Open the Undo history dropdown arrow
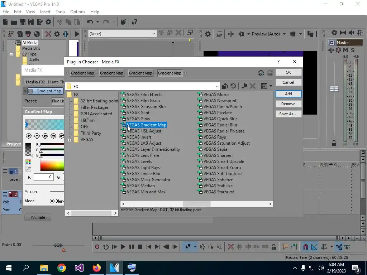The image size is (367, 275). [x=97, y=22]
